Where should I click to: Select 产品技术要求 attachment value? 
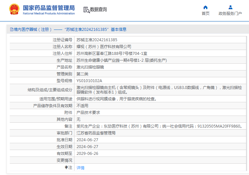click(88, 113)
